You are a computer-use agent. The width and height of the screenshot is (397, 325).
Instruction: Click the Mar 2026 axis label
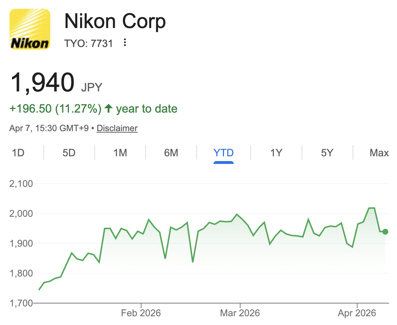click(240, 313)
